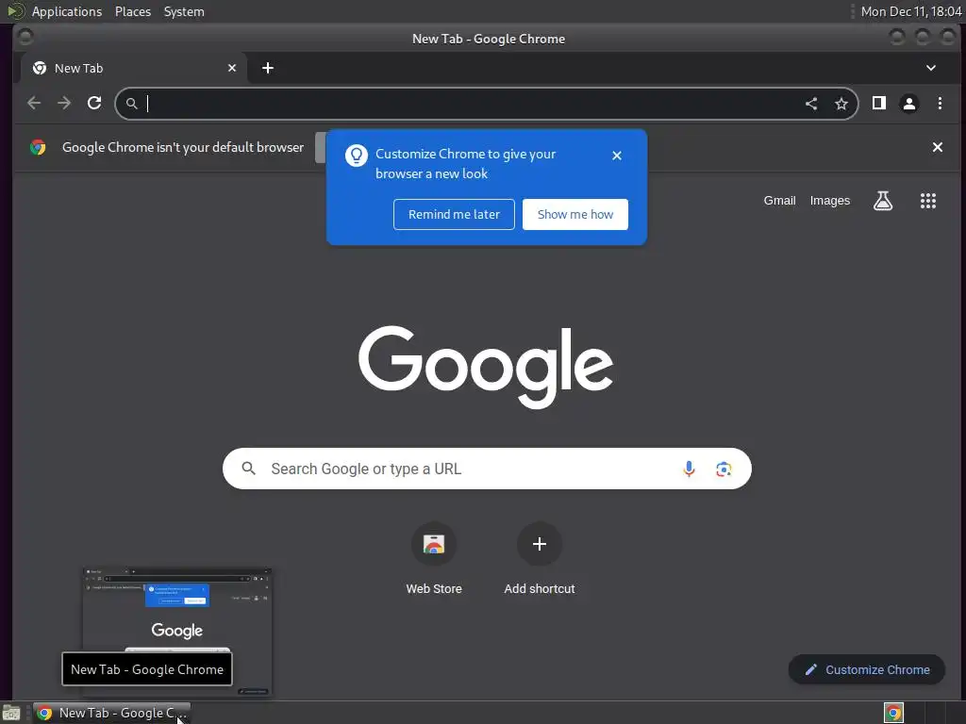
Task: Click the Google logo
Action: pos(486,367)
